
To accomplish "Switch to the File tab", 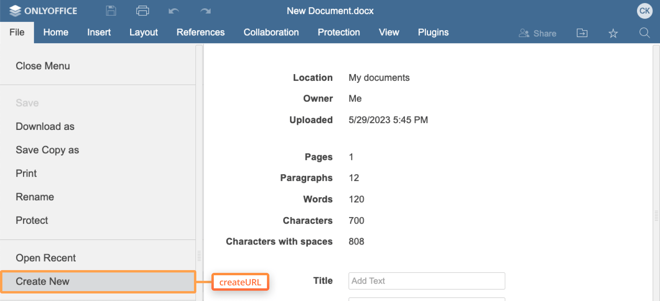I will 17,32.
